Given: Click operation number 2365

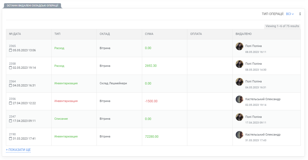Looking at the screenshot, I should [12, 46].
